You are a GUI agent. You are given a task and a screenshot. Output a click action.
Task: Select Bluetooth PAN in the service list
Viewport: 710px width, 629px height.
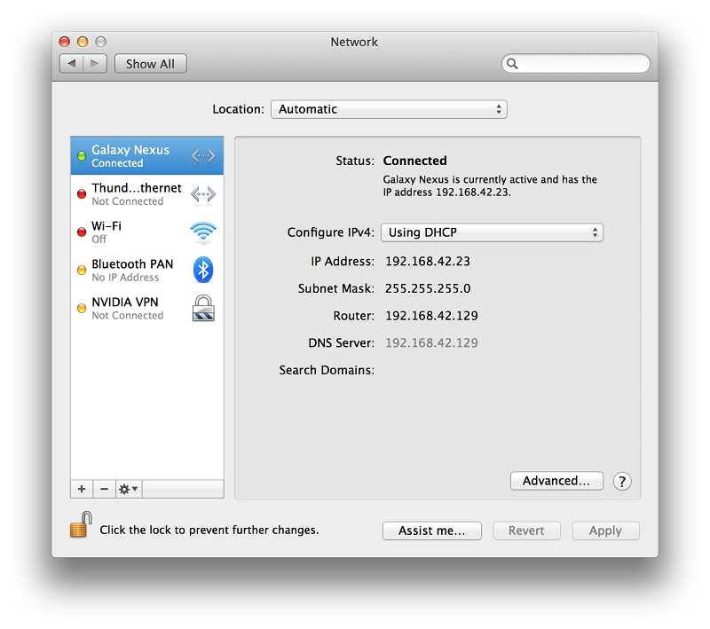(x=147, y=271)
